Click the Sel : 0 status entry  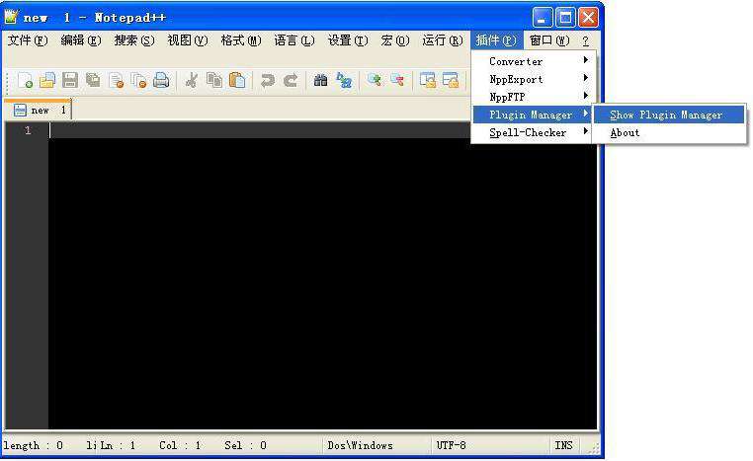coord(245,445)
